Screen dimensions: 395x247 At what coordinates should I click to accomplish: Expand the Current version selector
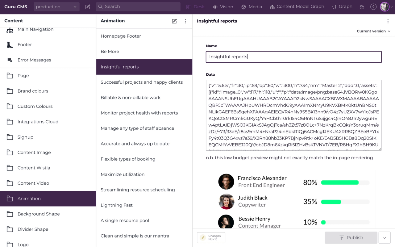click(373, 31)
